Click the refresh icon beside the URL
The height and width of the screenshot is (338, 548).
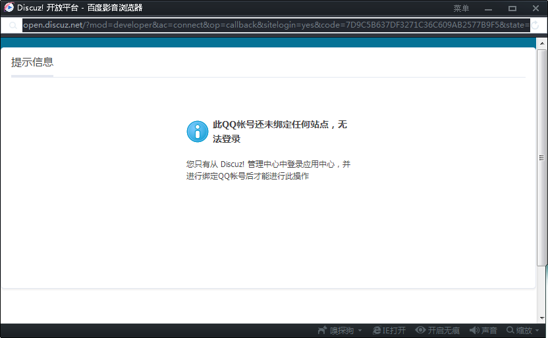click(535, 25)
